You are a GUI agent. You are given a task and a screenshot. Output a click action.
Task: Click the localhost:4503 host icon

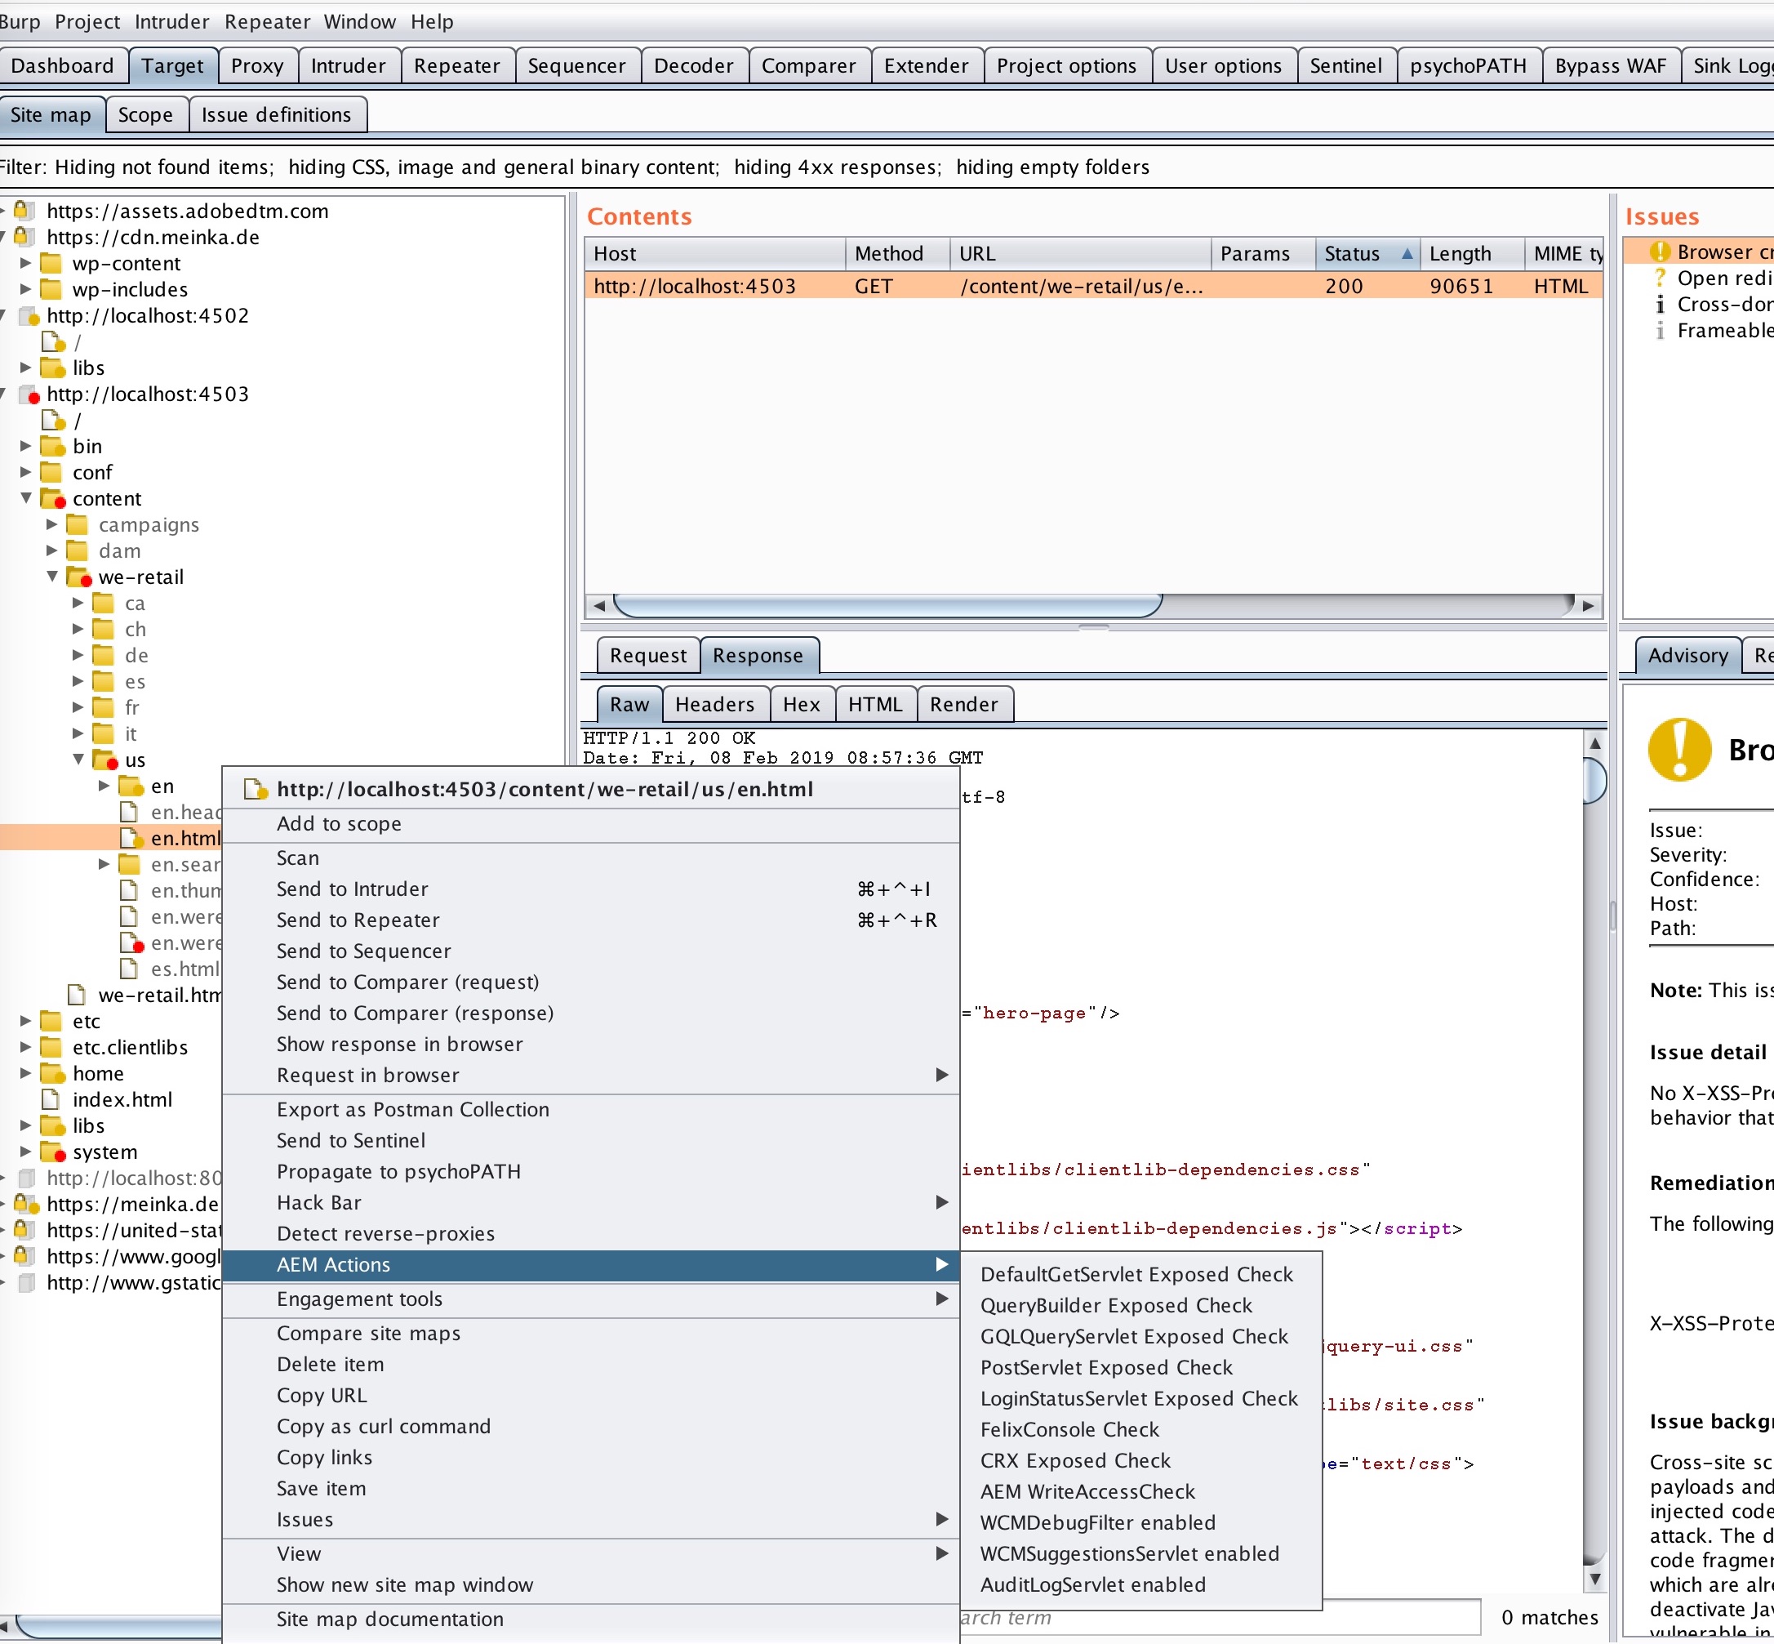[x=29, y=394]
